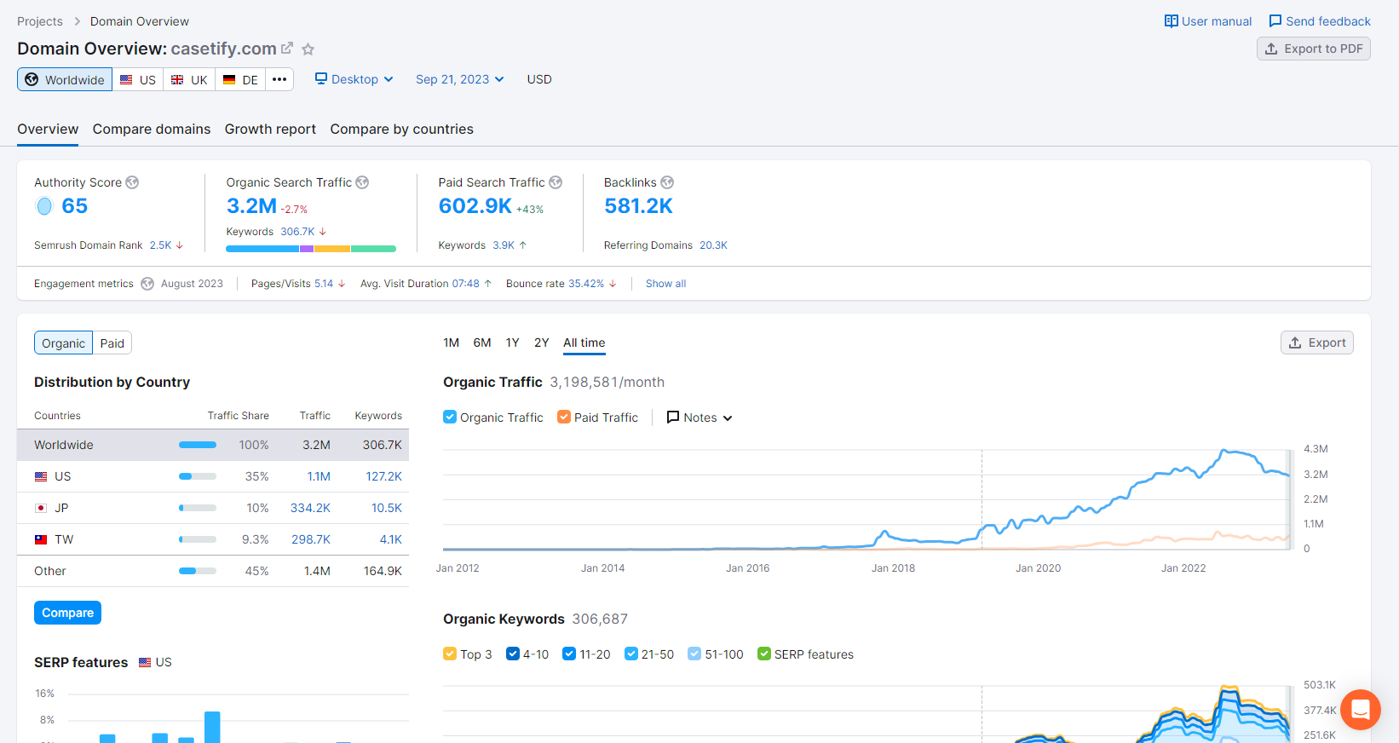Expand the Notes dropdown

[x=699, y=418]
